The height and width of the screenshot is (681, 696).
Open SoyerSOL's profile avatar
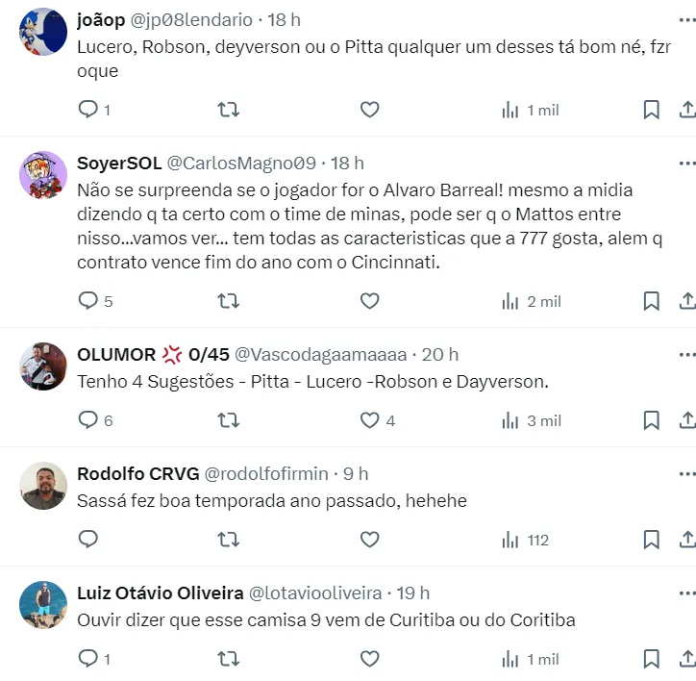[43, 175]
